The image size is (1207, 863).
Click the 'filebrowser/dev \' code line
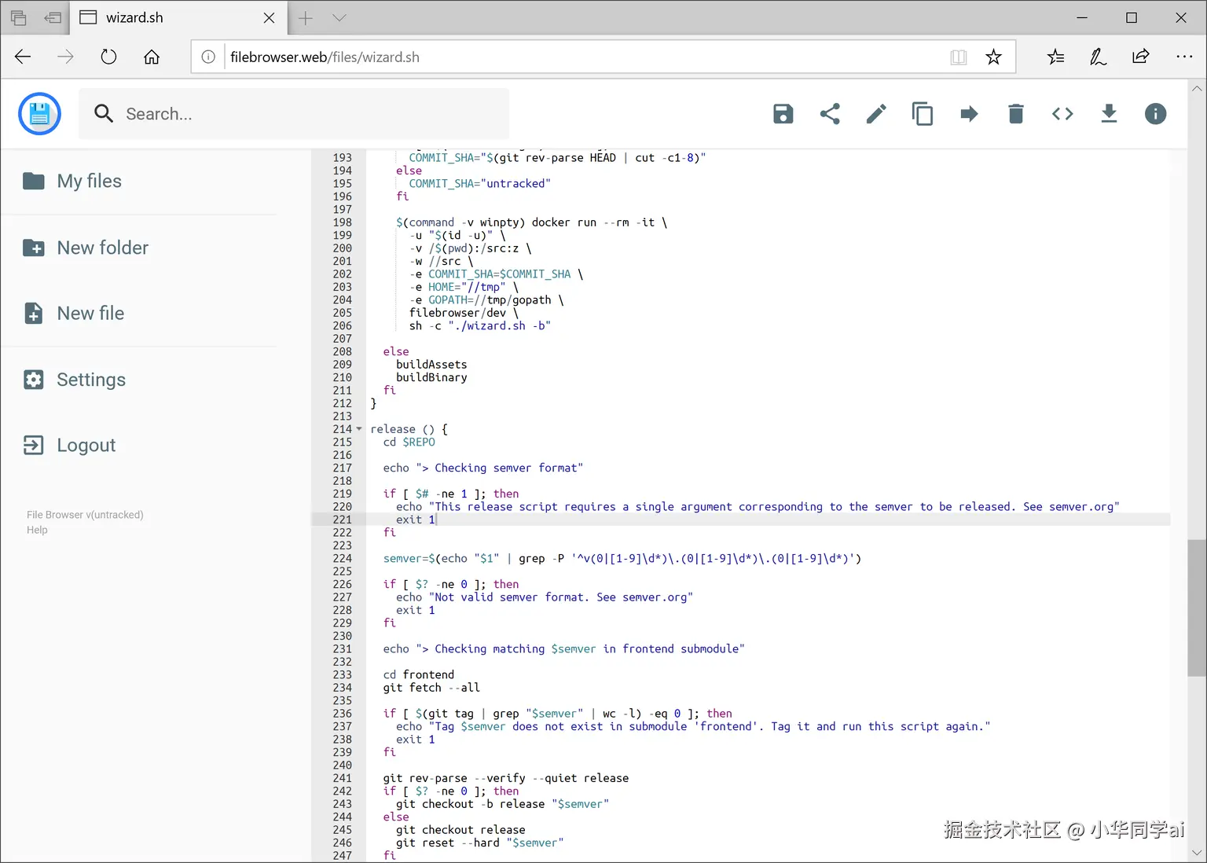(464, 313)
